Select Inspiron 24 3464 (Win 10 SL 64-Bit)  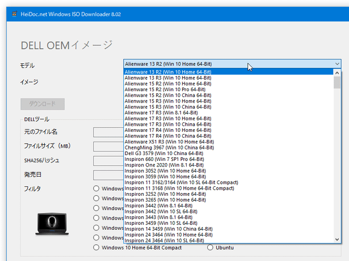click(228, 241)
